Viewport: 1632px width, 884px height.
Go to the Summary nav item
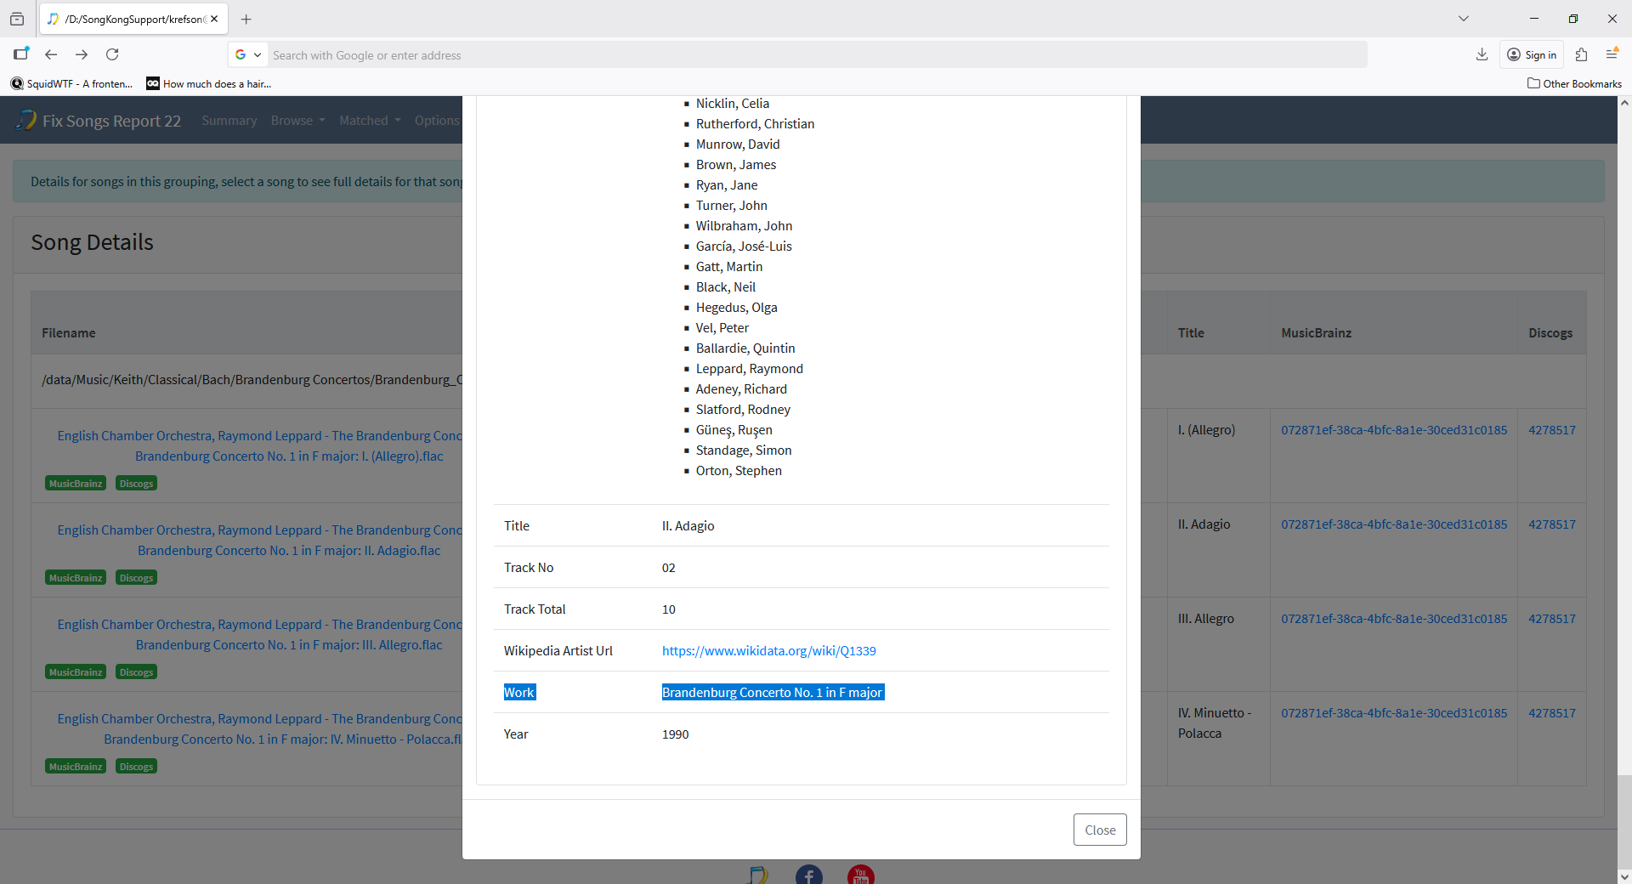click(229, 121)
